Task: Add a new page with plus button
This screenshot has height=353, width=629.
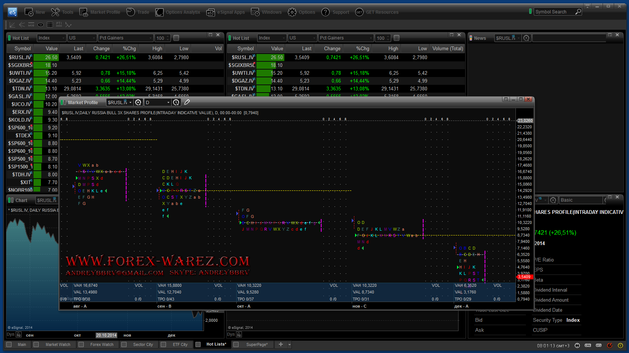Action: click(x=281, y=344)
